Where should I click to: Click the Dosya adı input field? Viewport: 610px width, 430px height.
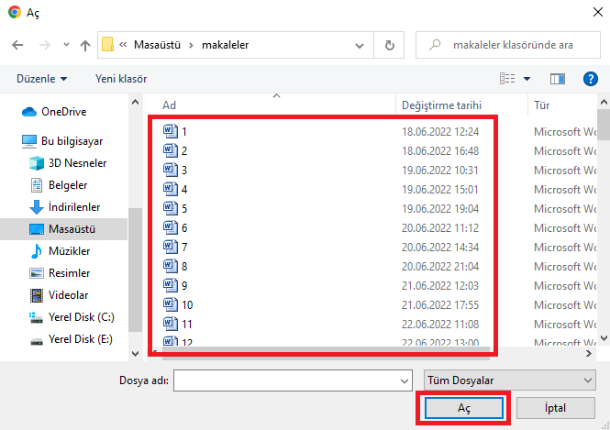click(x=286, y=380)
